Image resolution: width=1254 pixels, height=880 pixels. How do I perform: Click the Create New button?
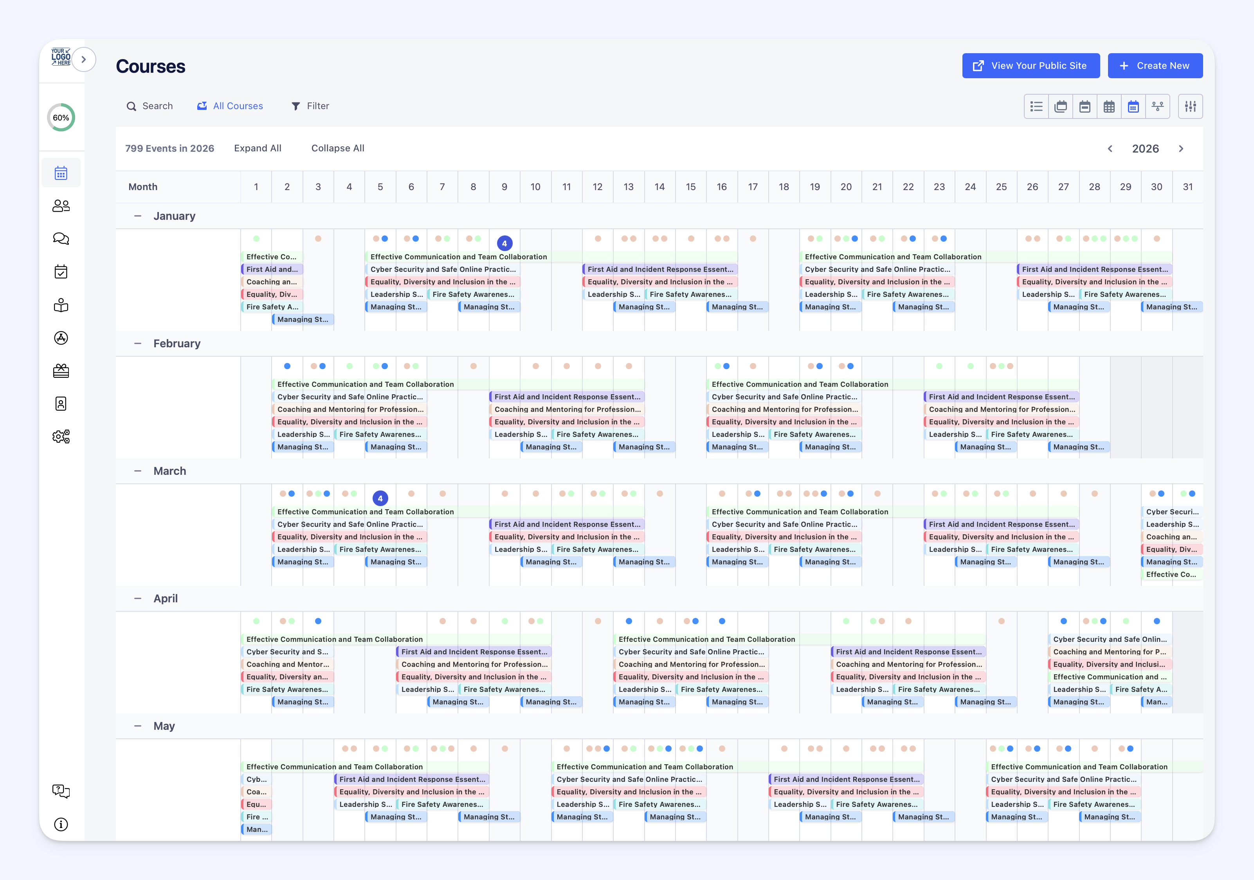click(x=1155, y=65)
